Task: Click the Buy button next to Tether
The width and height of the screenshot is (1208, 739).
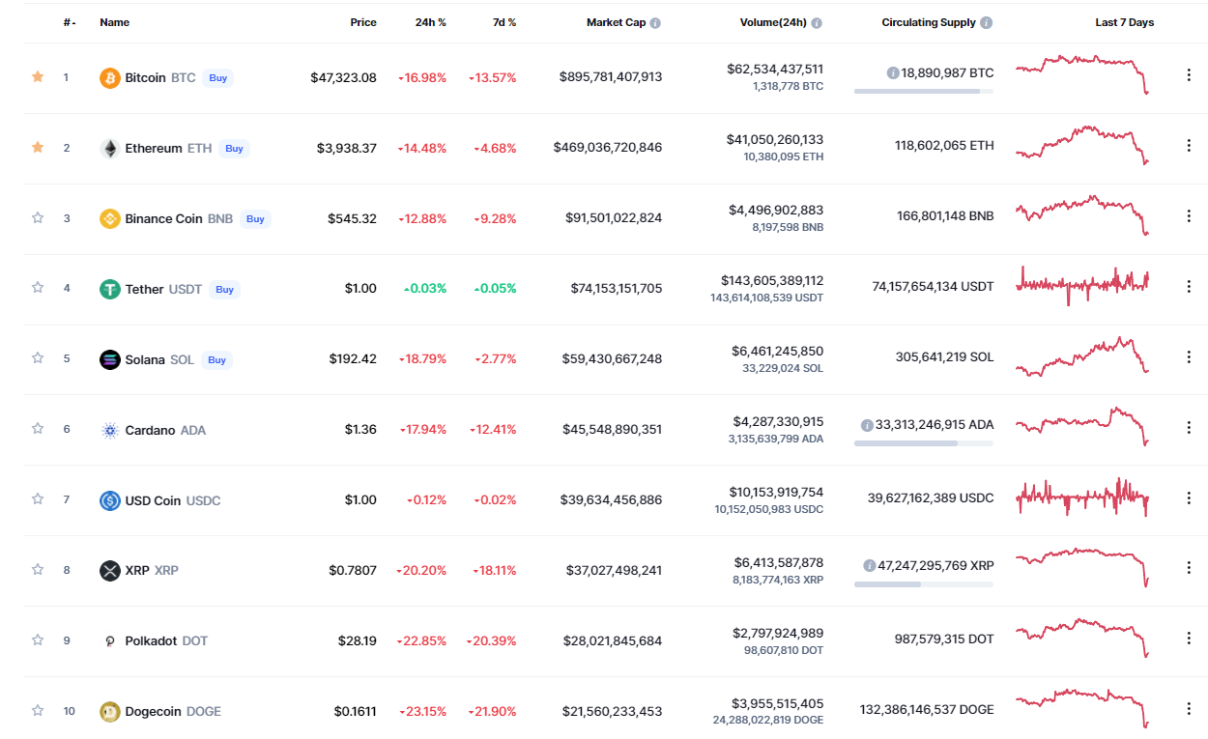Action: (224, 289)
